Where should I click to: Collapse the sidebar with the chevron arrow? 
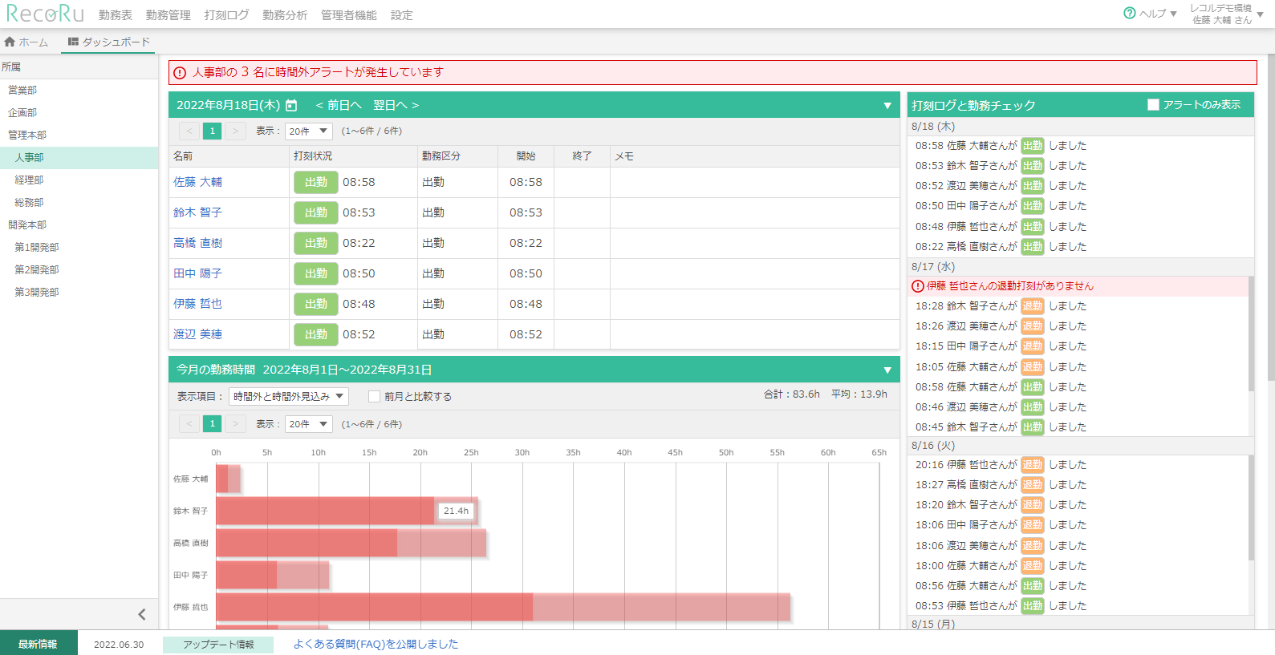pyautogui.click(x=142, y=614)
